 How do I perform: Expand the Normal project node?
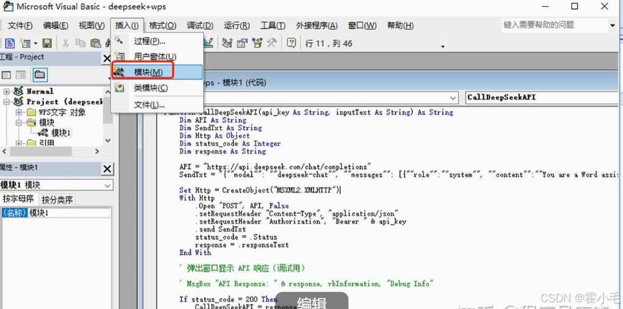click(6, 91)
